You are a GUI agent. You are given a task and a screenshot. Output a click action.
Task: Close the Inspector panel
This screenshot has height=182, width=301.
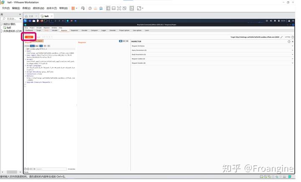(x=293, y=41)
